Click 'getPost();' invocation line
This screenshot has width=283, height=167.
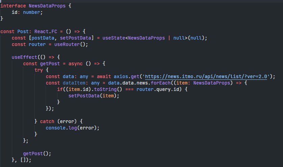37,153
